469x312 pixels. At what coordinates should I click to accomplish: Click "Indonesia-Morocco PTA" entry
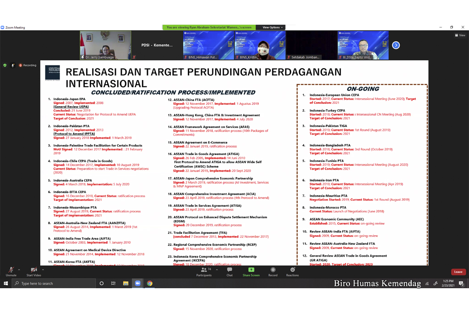click(x=328, y=207)
